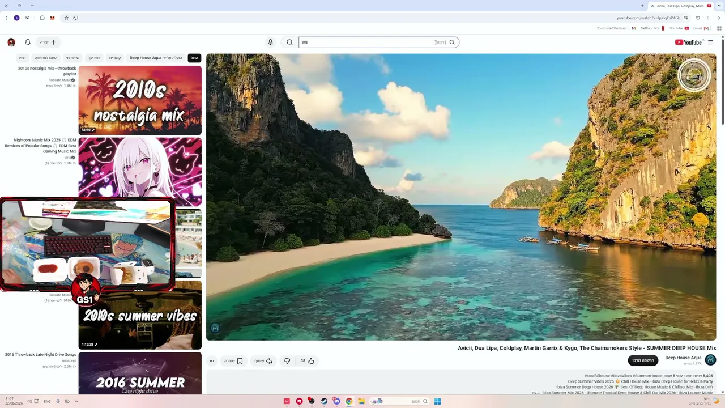Open the Chrome extensions puzzle icon

coord(42,18)
